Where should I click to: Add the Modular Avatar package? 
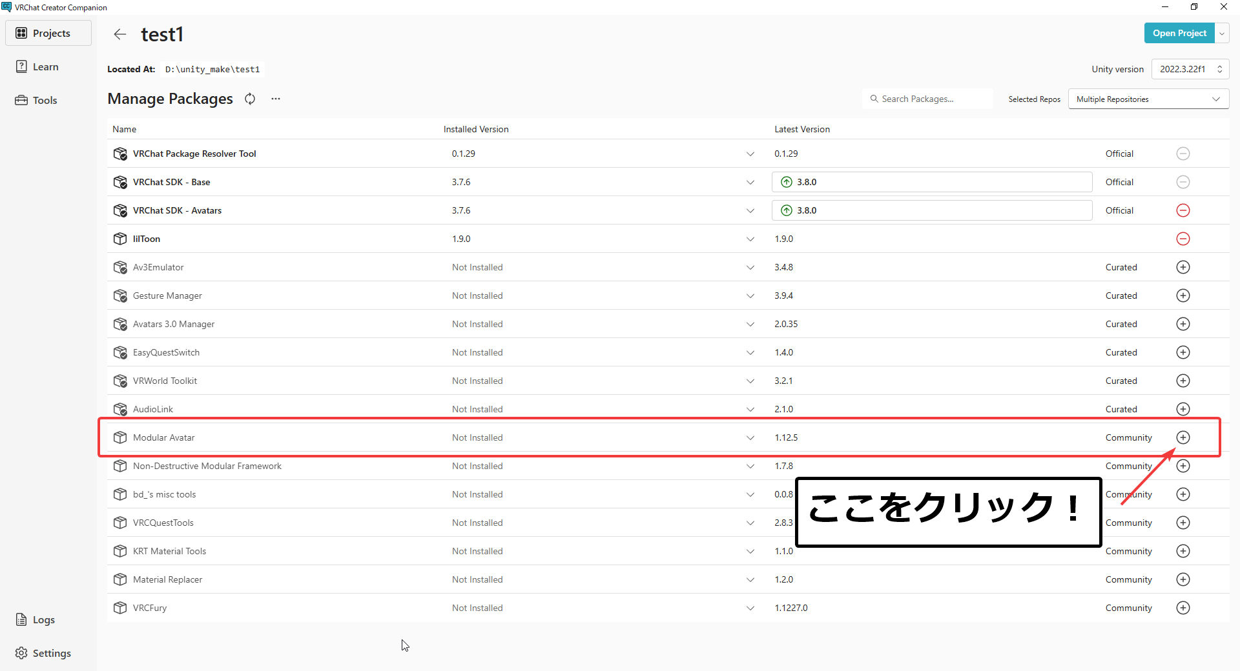point(1183,437)
